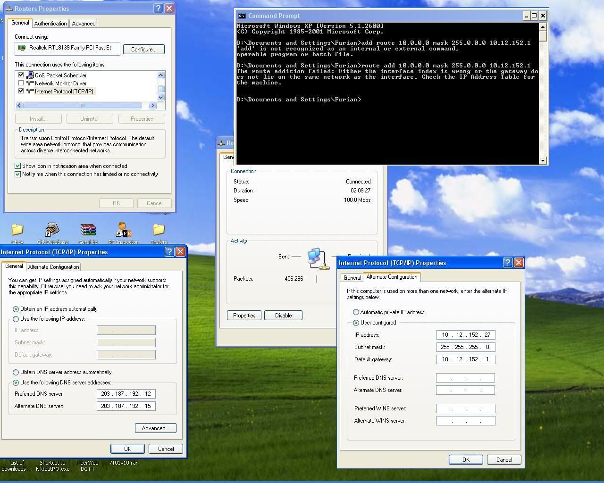Viewport: 604px width, 483px height.
Task: Toggle Notify me when limited connectivity checkbox
Action: tap(17, 174)
